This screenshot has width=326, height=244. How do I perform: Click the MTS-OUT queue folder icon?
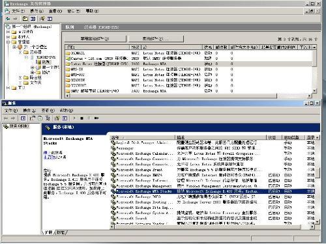68,75
